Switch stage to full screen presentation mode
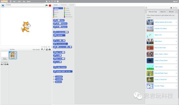 click(x=3, y=5)
